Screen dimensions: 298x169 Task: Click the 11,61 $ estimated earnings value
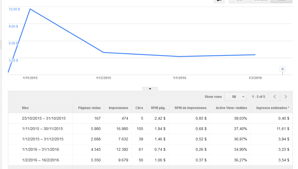click(x=283, y=129)
